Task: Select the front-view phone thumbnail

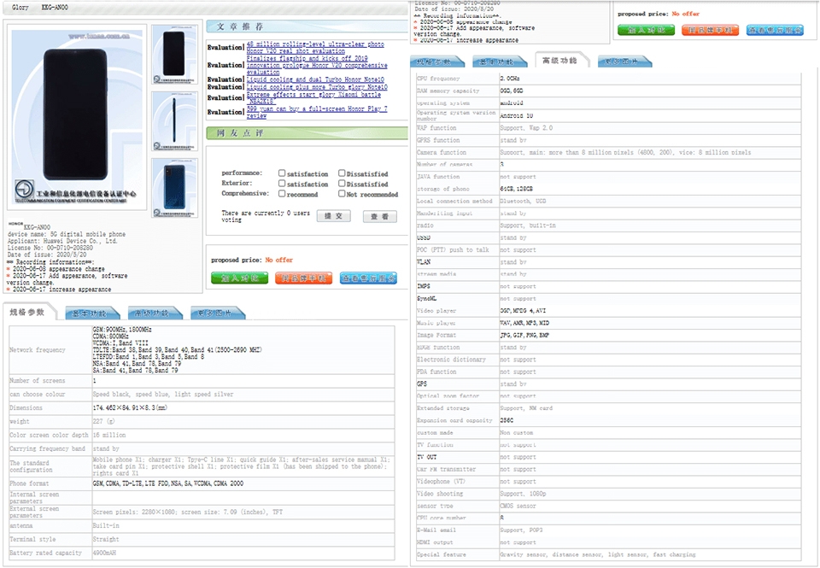Action: pyautogui.click(x=174, y=55)
